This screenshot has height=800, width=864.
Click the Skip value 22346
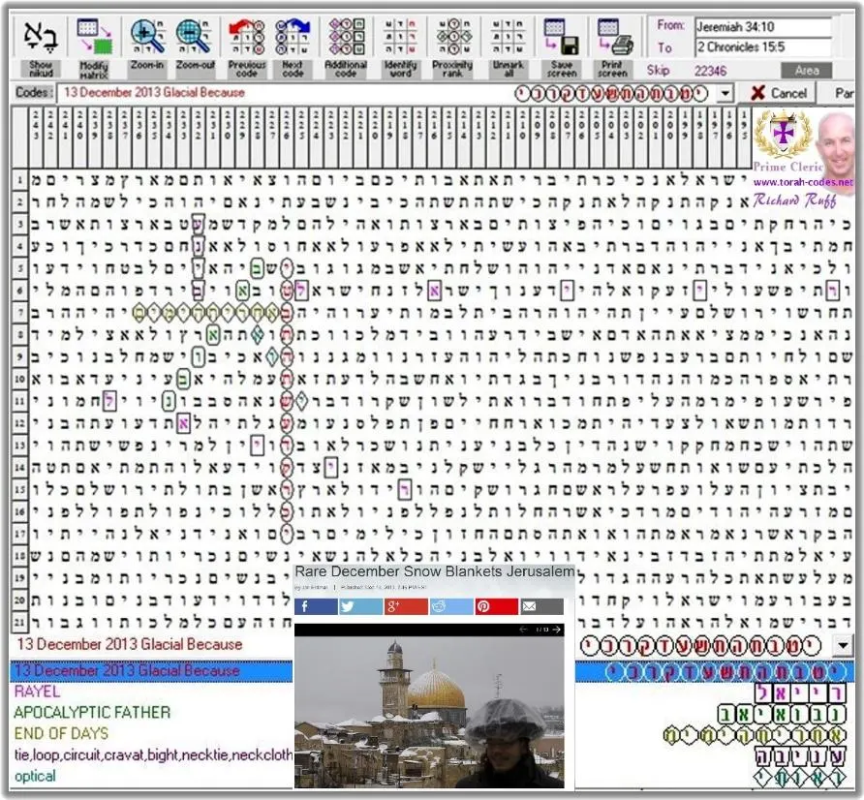pos(710,71)
